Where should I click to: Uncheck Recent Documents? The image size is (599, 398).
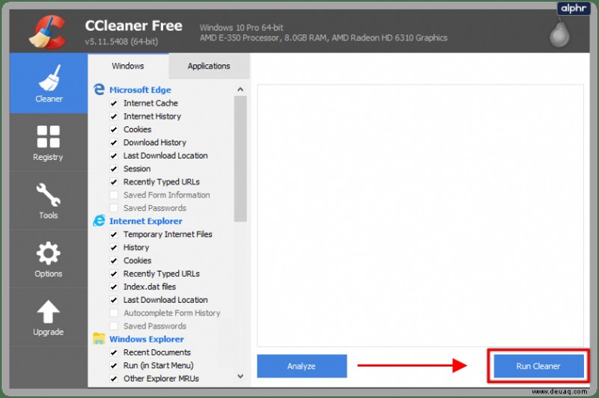point(114,352)
